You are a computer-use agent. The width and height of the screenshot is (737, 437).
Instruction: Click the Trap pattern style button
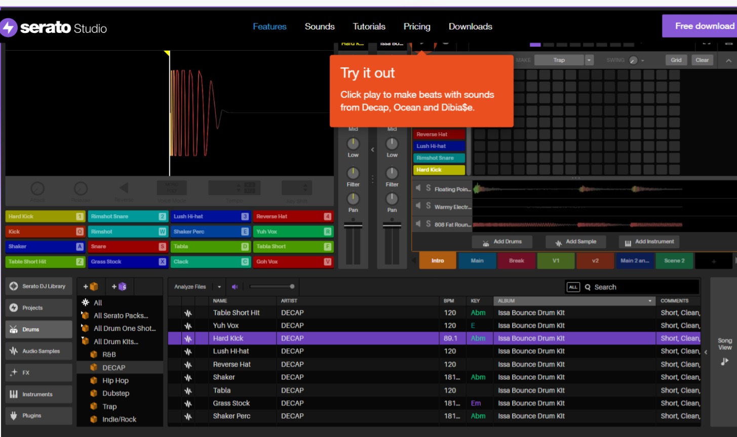click(559, 60)
